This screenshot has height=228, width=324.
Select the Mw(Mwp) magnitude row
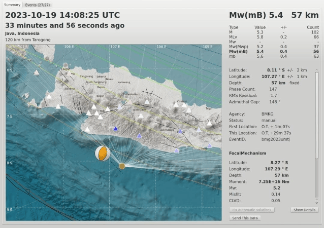pyautogui.click(x=274, y=47)
